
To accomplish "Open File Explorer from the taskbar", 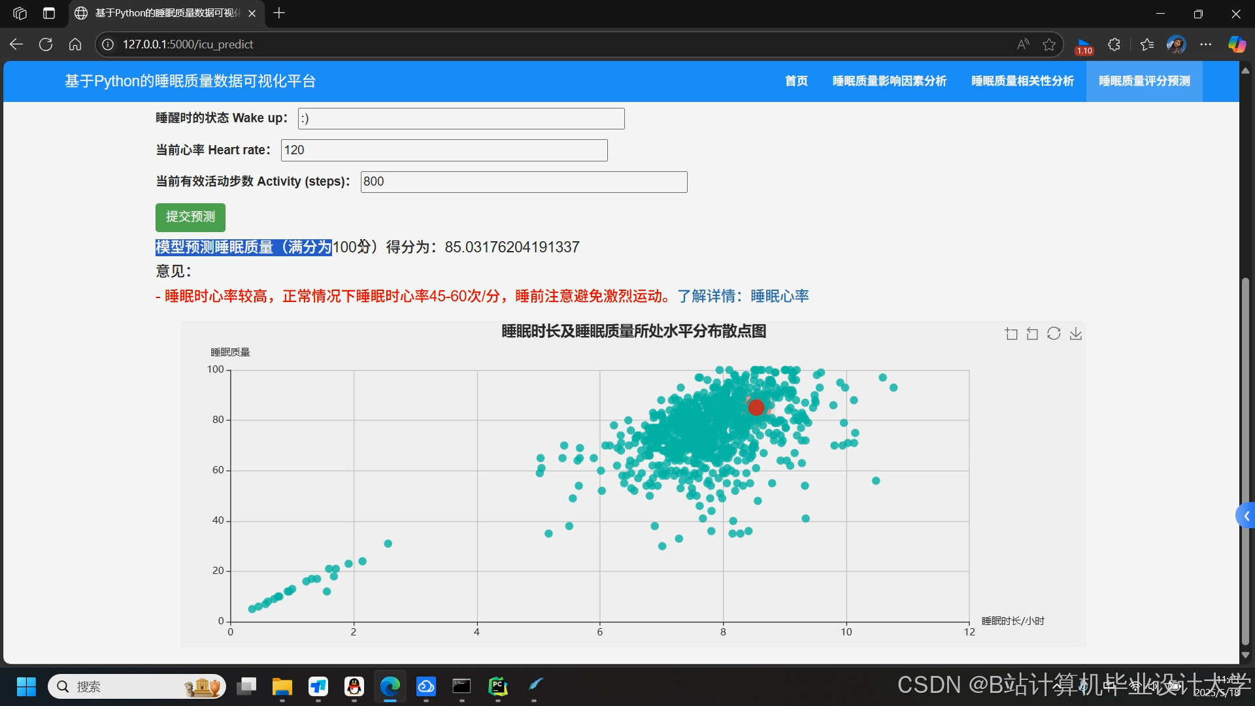I will click(282, 686).
